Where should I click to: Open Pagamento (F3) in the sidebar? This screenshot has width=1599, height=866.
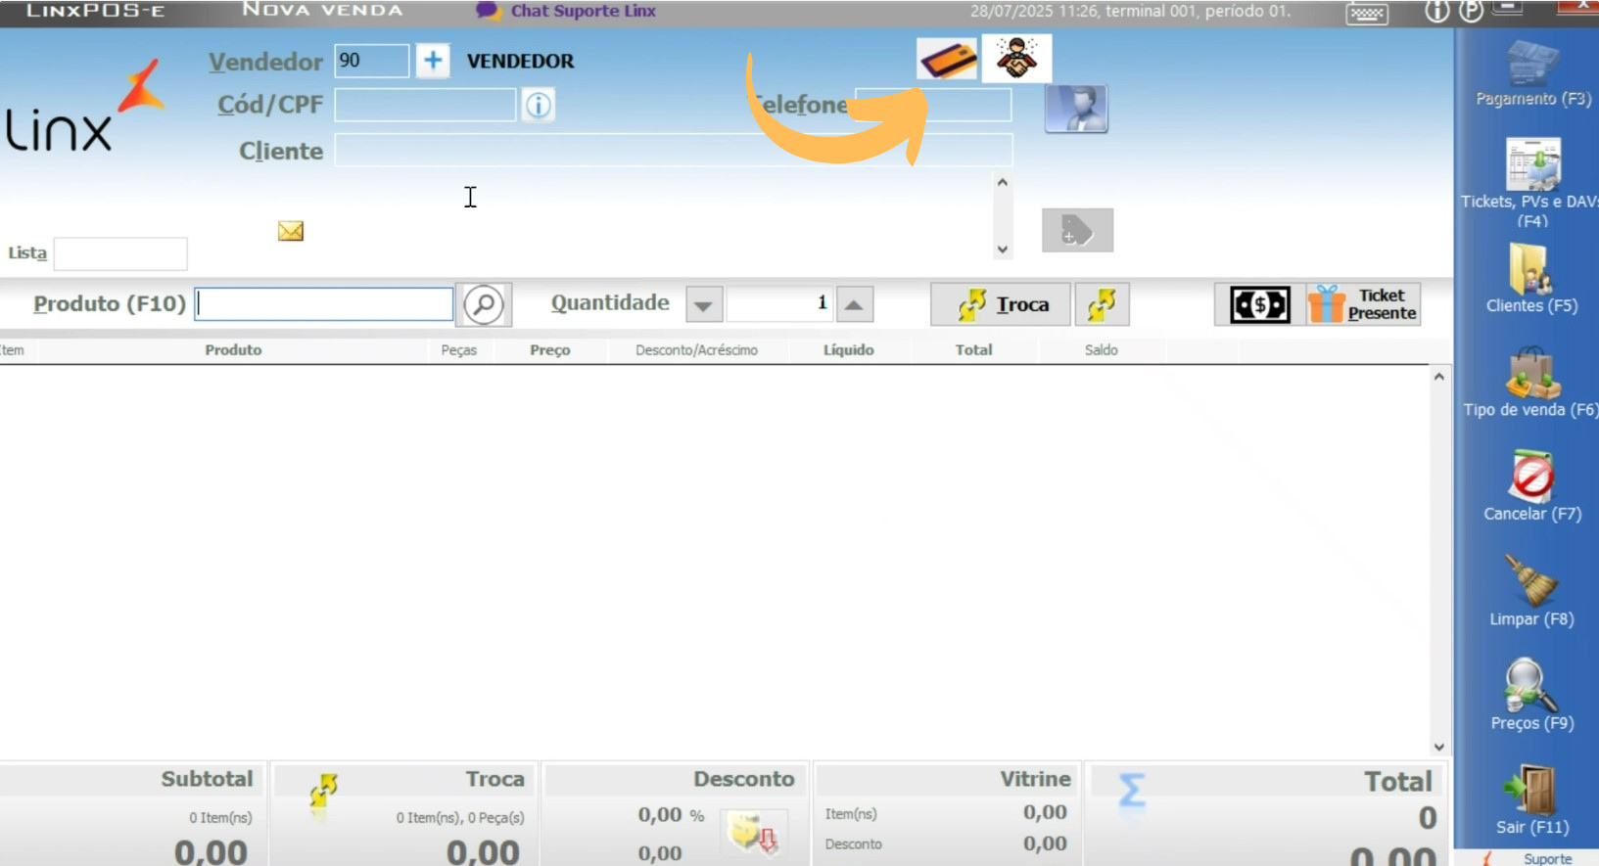[x=1532, y=72]
